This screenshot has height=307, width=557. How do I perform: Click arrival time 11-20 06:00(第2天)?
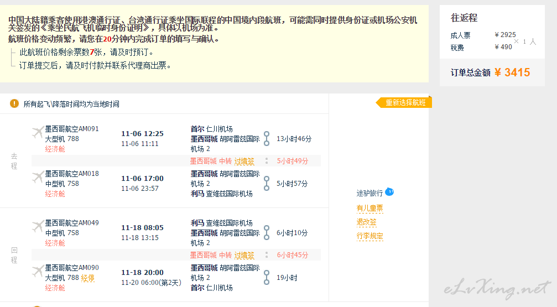152,283
